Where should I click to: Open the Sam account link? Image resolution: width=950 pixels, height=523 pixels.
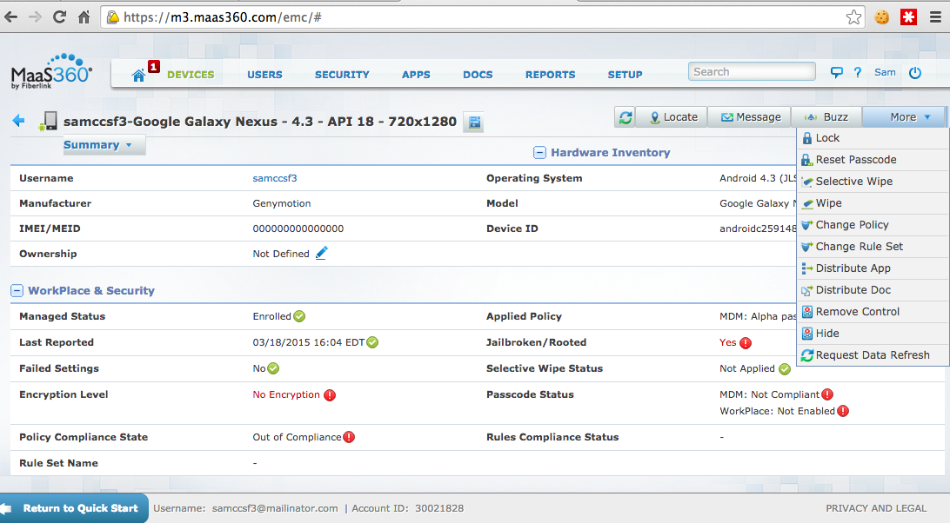pos(885,73)
